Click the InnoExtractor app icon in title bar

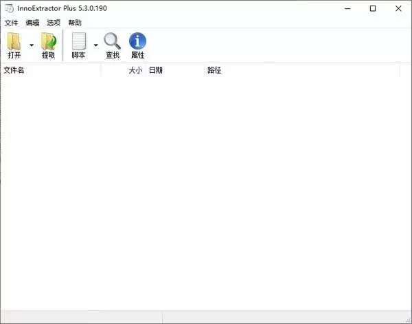click(x=9, y=8)
